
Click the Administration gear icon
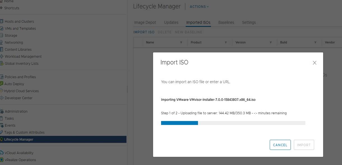point(2,111)
